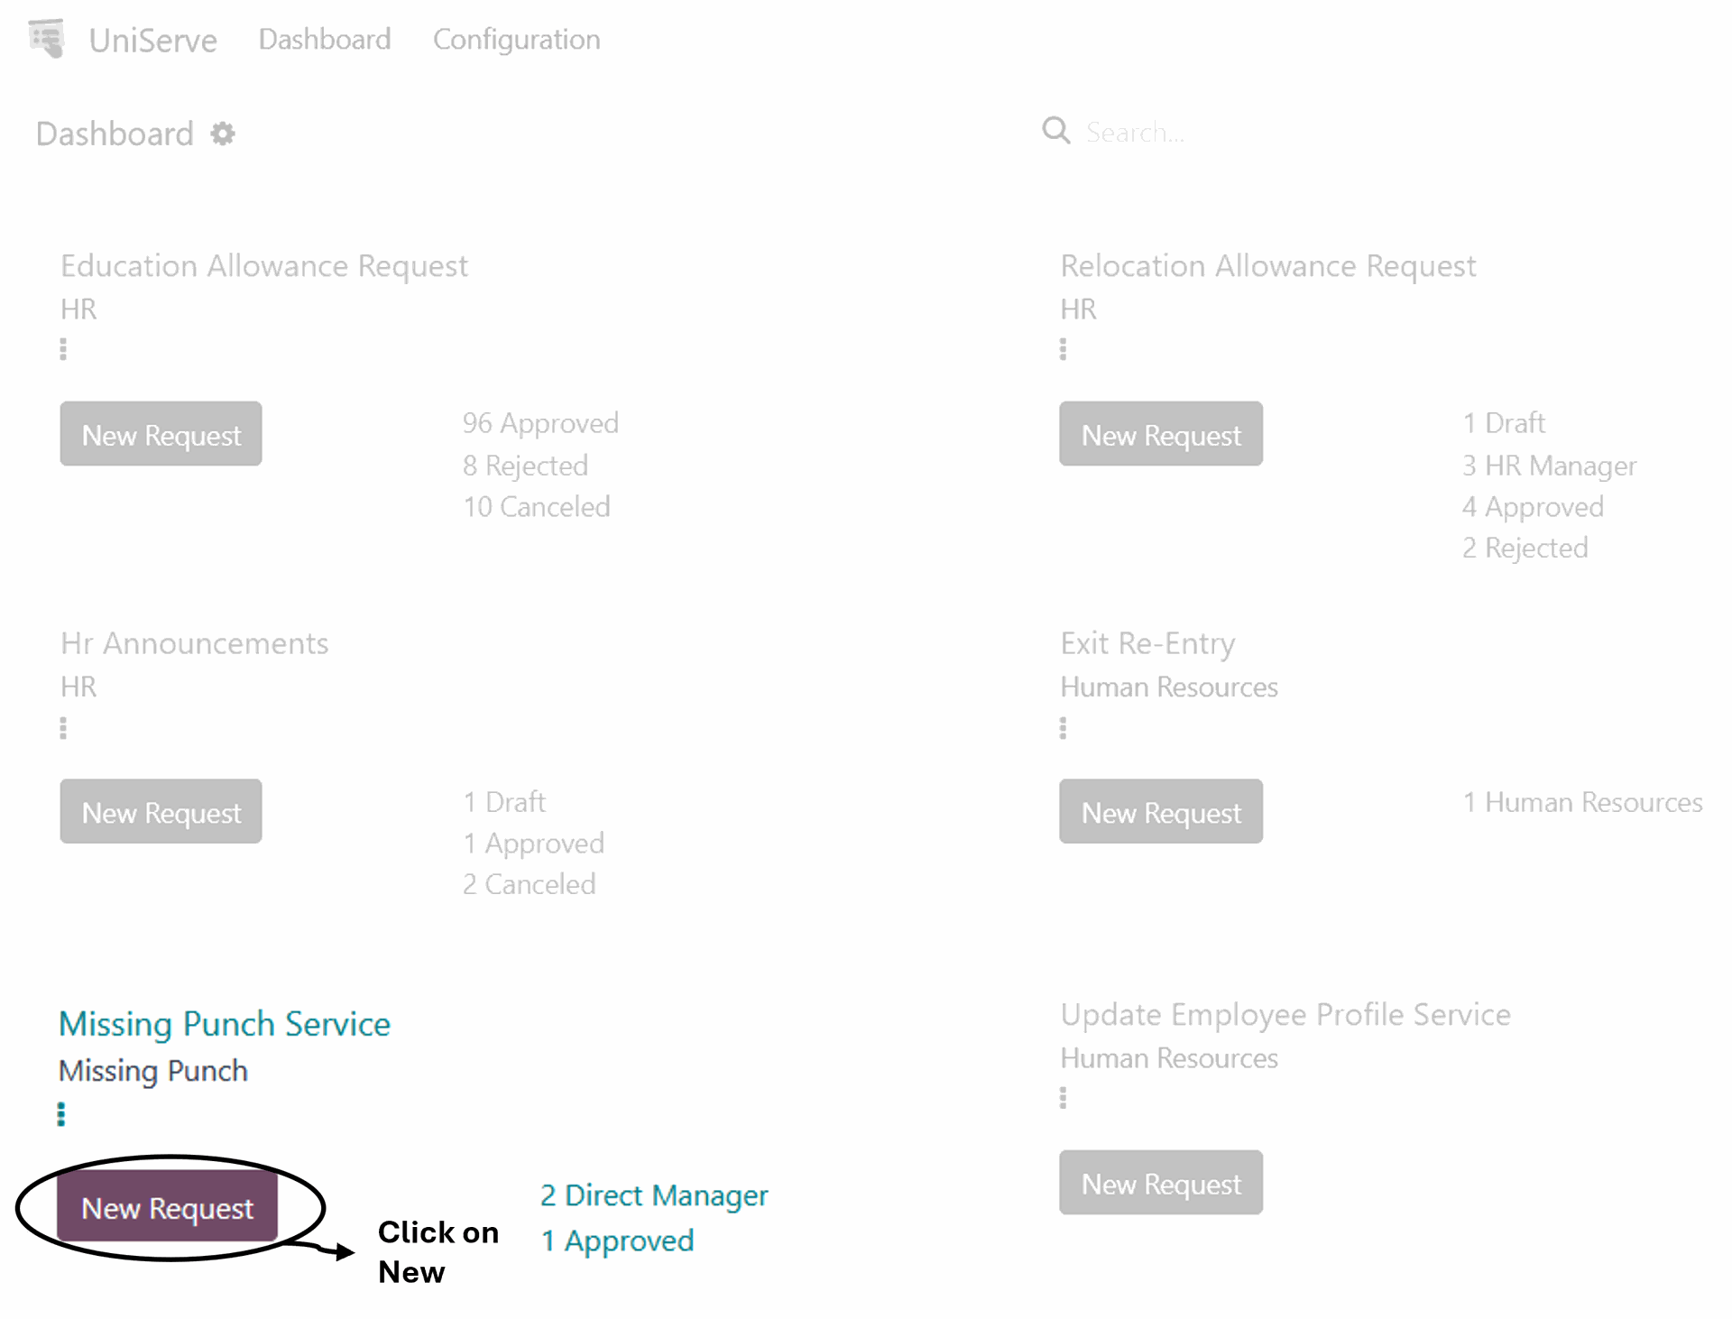
Task: Create New Request for Education Allowance
Action: pyautogui.click(x=161, y=435)
